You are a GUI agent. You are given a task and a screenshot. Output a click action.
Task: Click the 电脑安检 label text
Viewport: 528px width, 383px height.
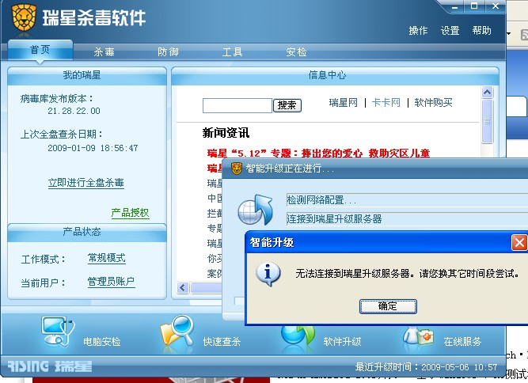102,342
